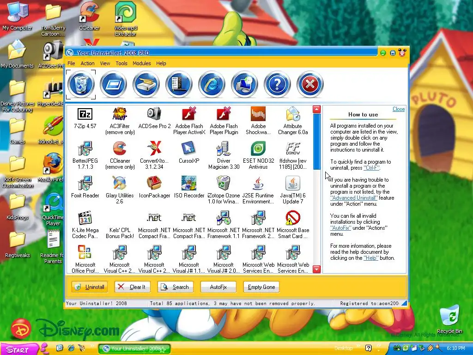Viewport: 473px width, 355px height.
Task: Select CursorXP program entry
Action: click(x=189, y=153)
